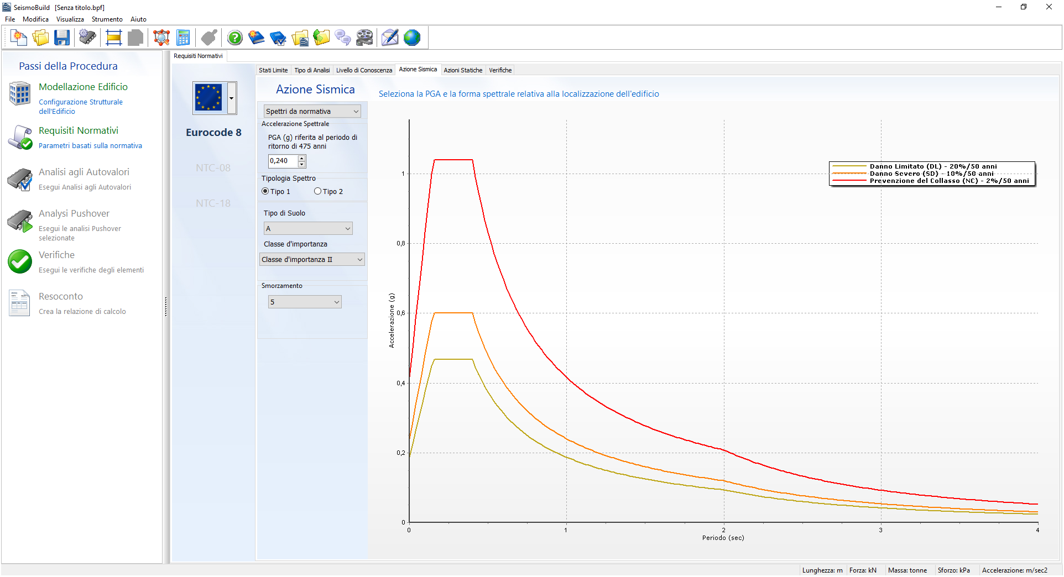
Task: Open the film reel video icon
Action: [364, 38]
